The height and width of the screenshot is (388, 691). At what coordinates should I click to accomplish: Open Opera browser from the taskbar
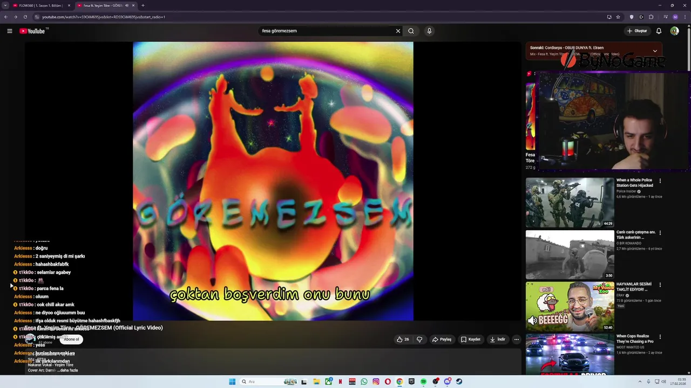click(x=388, y=382)
